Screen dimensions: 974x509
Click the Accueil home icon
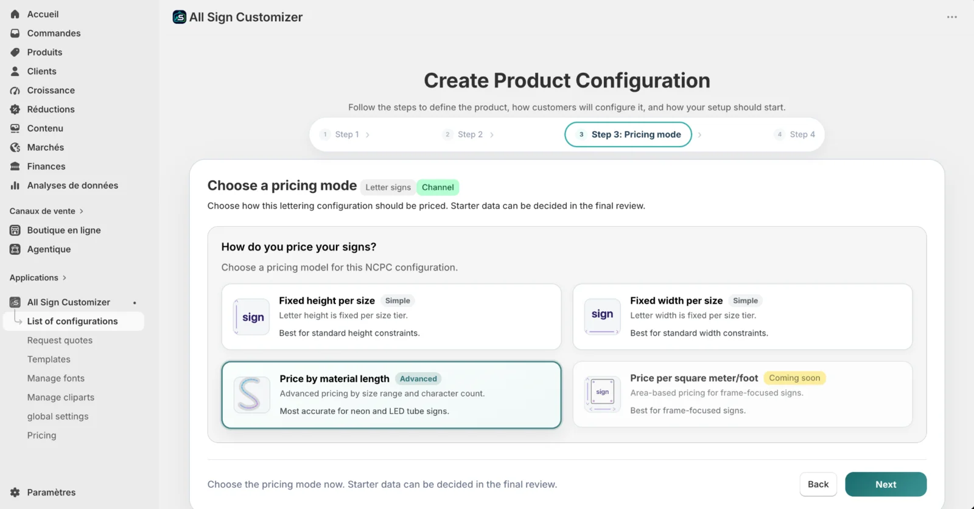(15, 14)
